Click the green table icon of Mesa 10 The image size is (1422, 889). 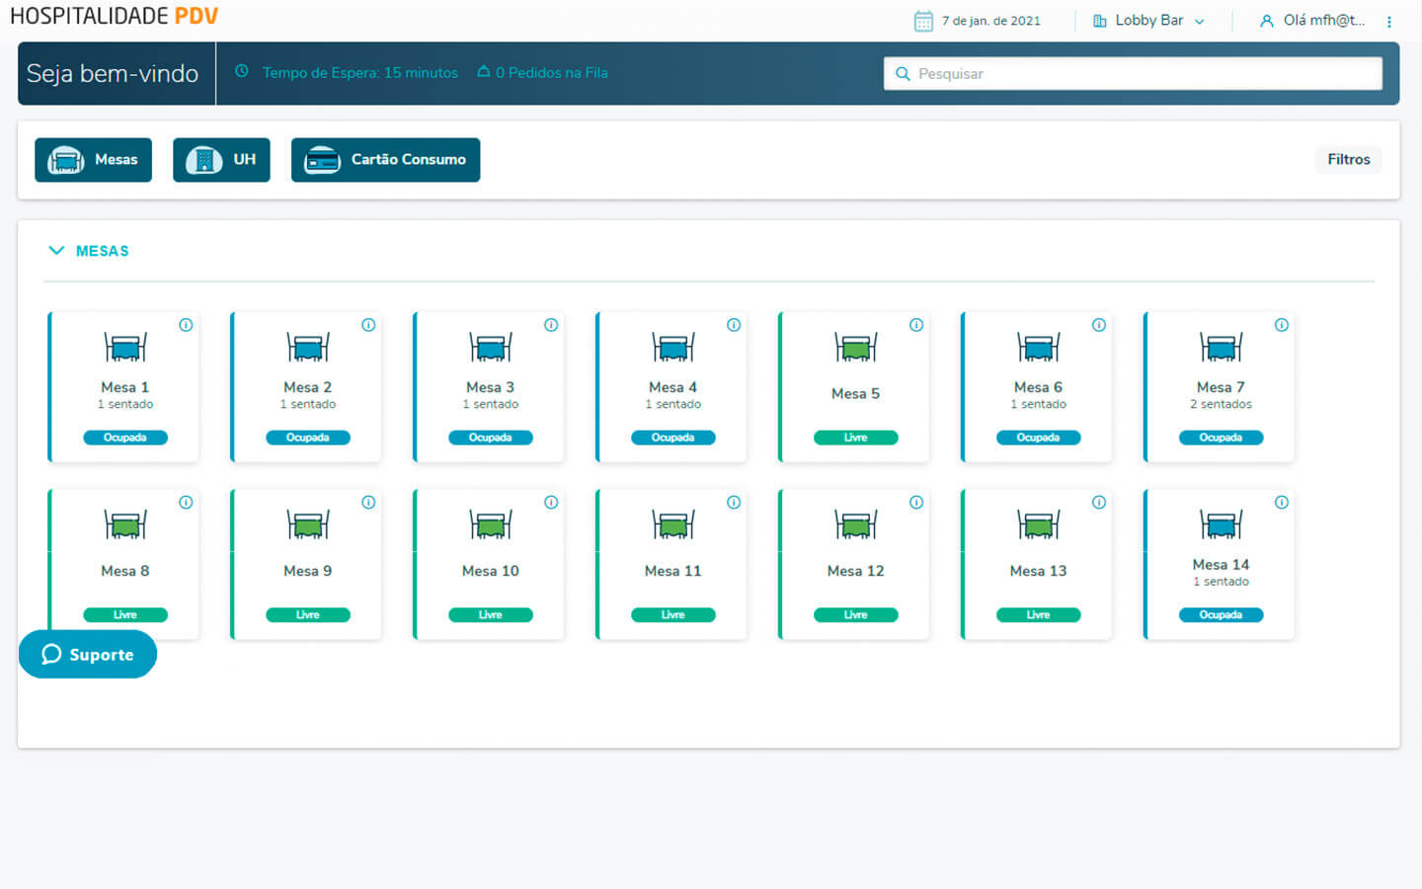(x=491, y=525)
